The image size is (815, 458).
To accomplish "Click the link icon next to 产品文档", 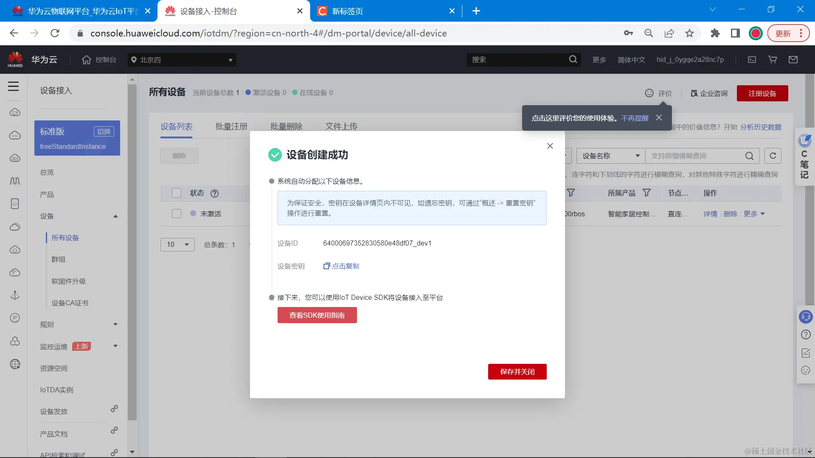I will [x=114, y=430].
